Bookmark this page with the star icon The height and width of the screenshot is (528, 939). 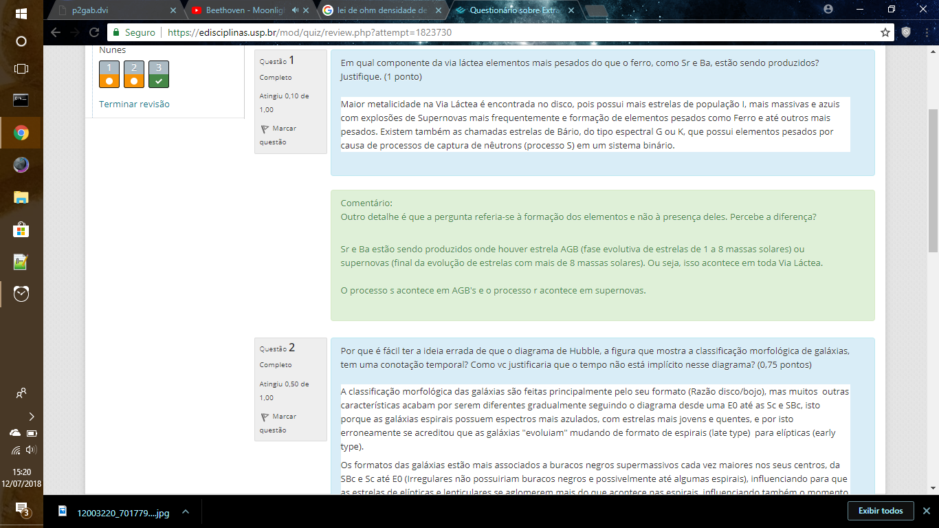coord(885,32)
